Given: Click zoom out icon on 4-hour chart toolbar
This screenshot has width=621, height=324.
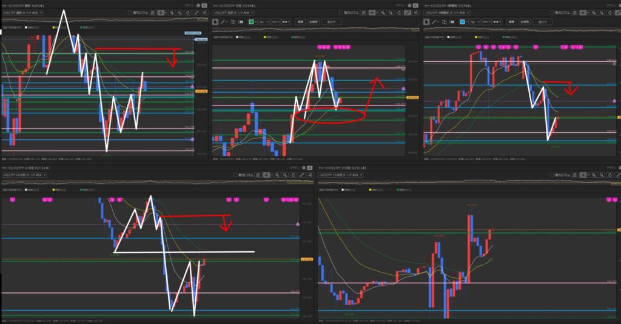Looking at the screenshot, I should coord(602,13).
